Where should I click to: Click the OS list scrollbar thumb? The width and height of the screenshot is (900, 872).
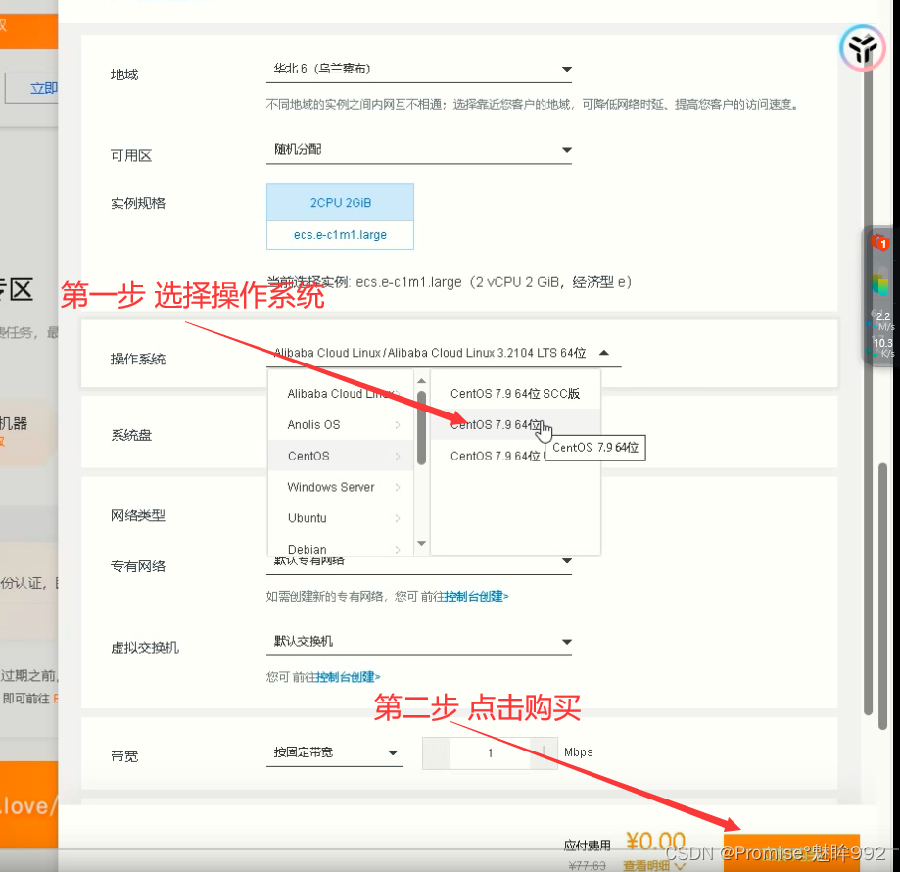pyautogui.click(x=422, y=428)
